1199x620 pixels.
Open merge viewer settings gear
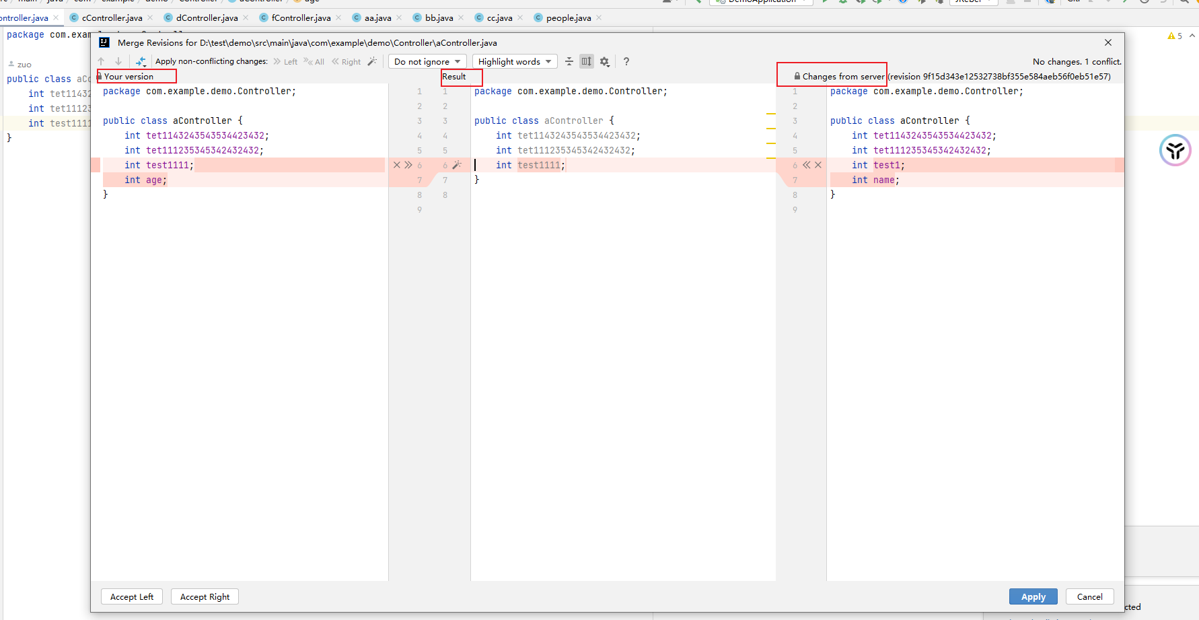coord(604,61)
